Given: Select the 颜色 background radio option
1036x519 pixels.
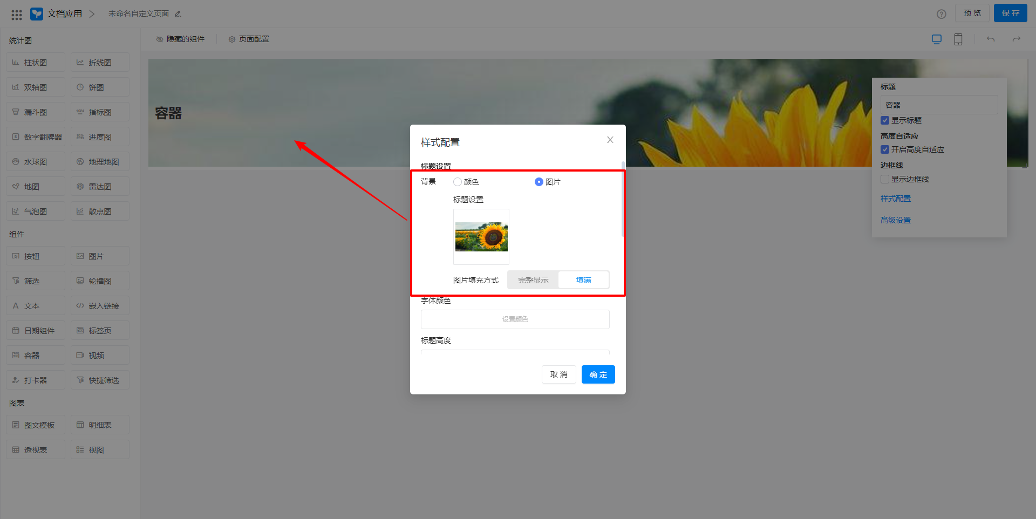Looking at the screenshot, I should tap(458, 182).
